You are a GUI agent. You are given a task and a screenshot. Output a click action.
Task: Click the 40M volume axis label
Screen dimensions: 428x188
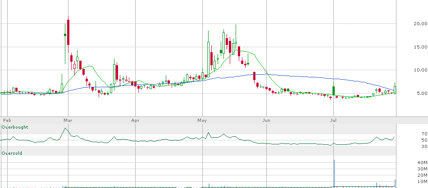click(422, 162)
